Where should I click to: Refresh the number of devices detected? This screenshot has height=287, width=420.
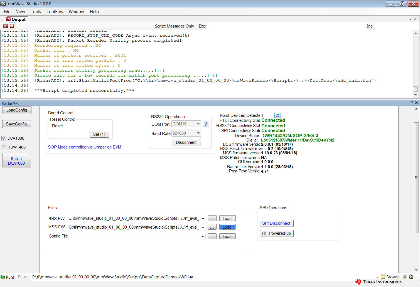(x=277, y=115)
